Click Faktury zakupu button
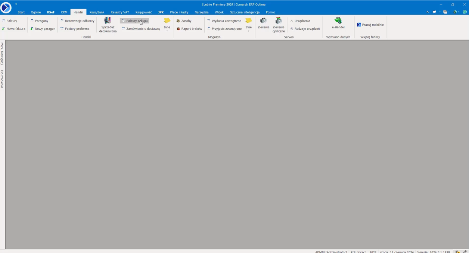The image size is (469, 253). [134, 21]
